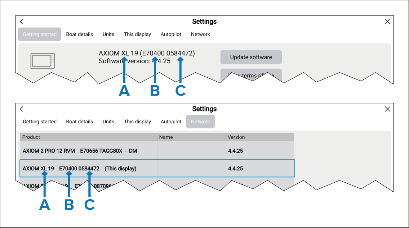This screenshot has height=228, width=409.
Task: Click the back arrow in the lower Settings panel
Action: 22,109
